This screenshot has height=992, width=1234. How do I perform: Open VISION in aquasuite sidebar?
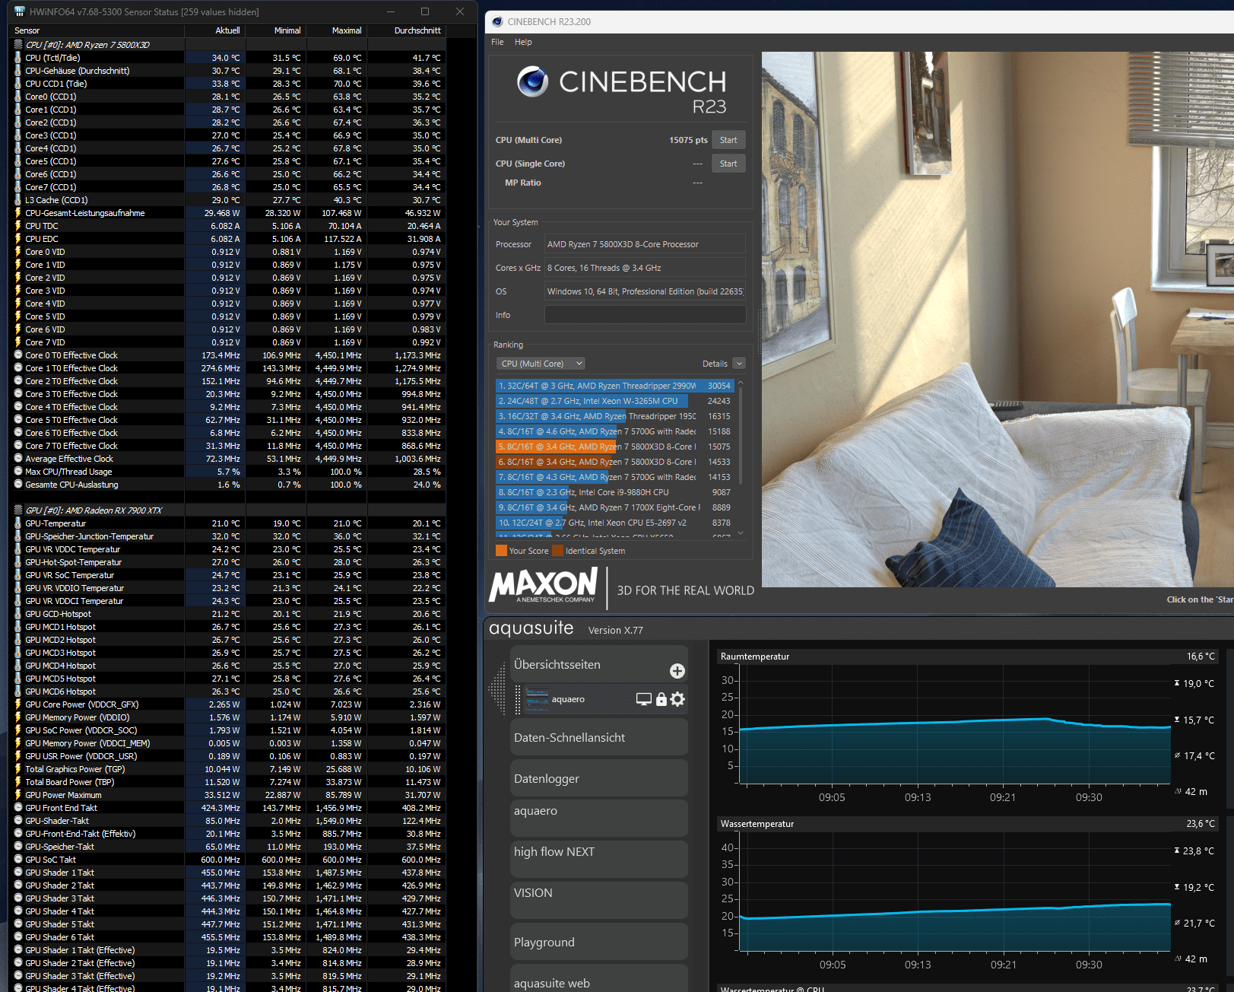click(599, 901)
